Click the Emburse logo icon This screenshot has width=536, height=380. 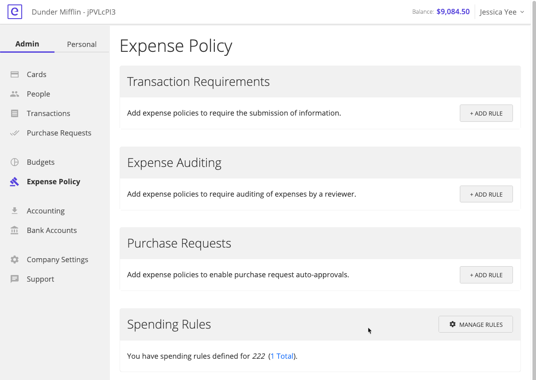[x=15, y=12]
